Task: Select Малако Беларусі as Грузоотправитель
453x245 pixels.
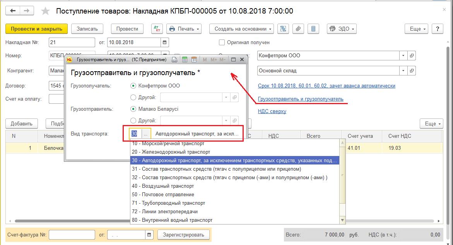Action: (133, 109)
